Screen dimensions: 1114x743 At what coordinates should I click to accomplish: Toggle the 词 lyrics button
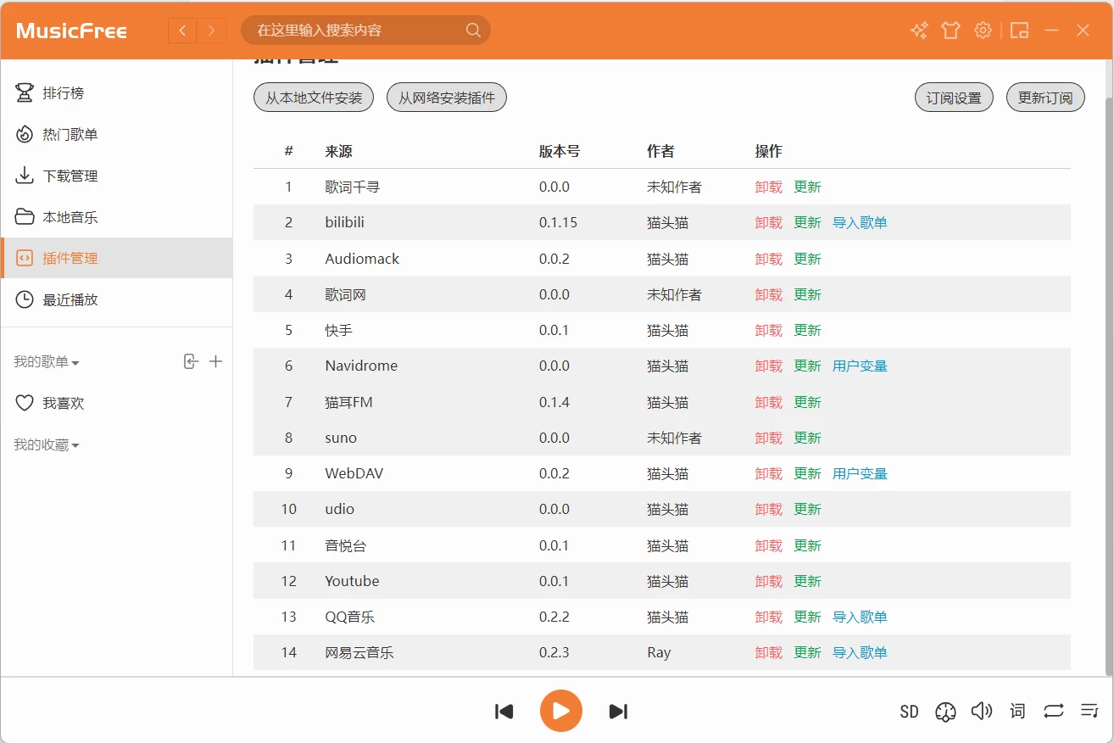[1017, 711]
